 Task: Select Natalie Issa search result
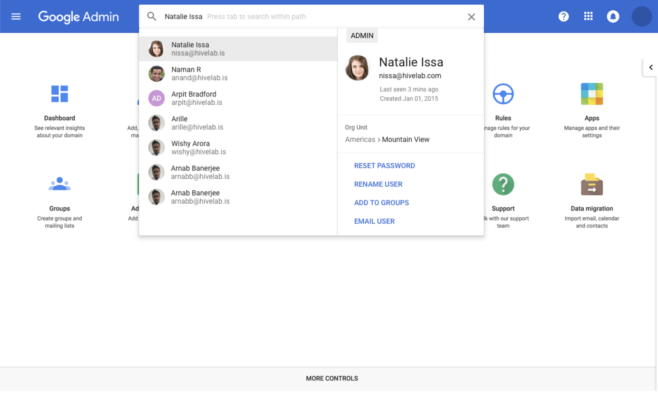click(x=238, y=49)
